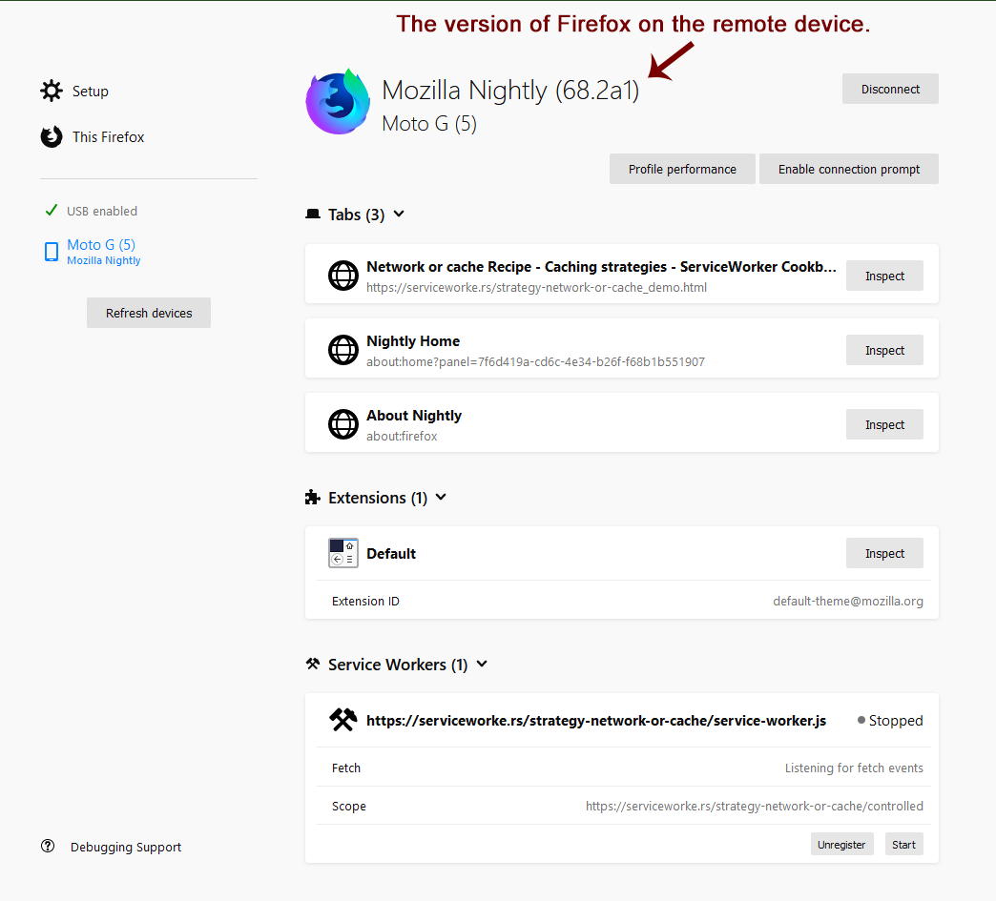
Task: Collapse the Service Workers (1) section
Action: pos(482,664)
